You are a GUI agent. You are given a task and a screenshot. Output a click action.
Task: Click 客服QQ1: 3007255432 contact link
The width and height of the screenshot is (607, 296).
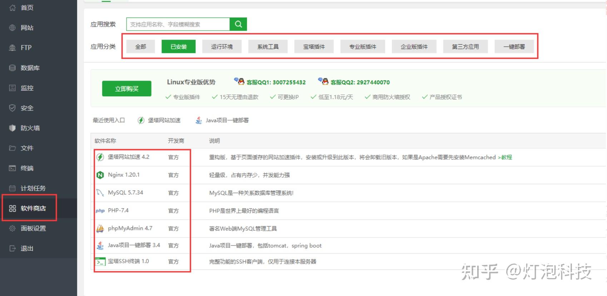276,82
